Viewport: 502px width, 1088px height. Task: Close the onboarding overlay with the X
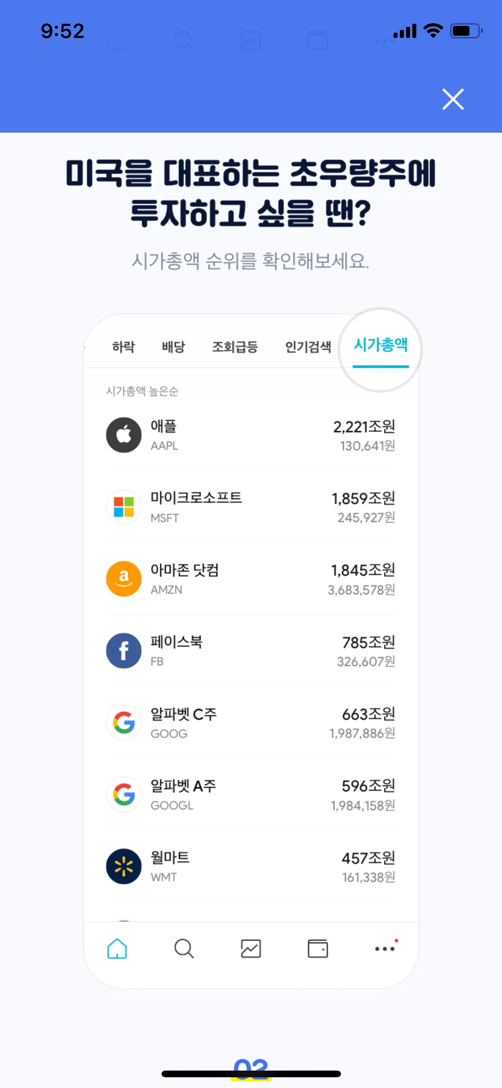click(453, 99)
